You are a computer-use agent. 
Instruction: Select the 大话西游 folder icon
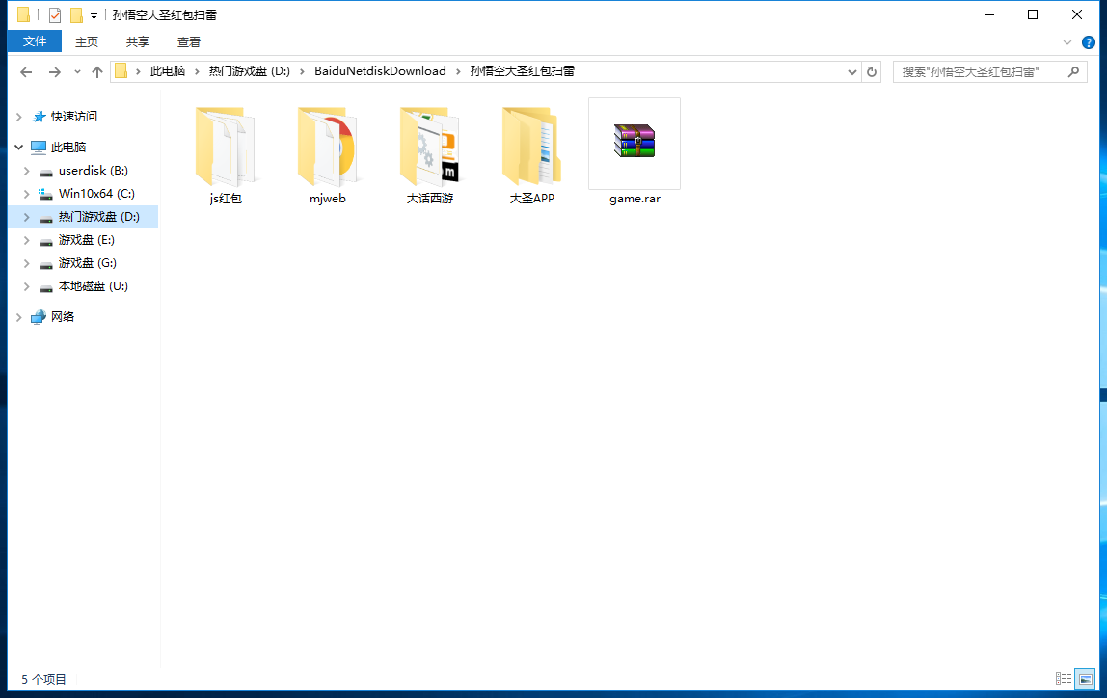tap(429, 146)
